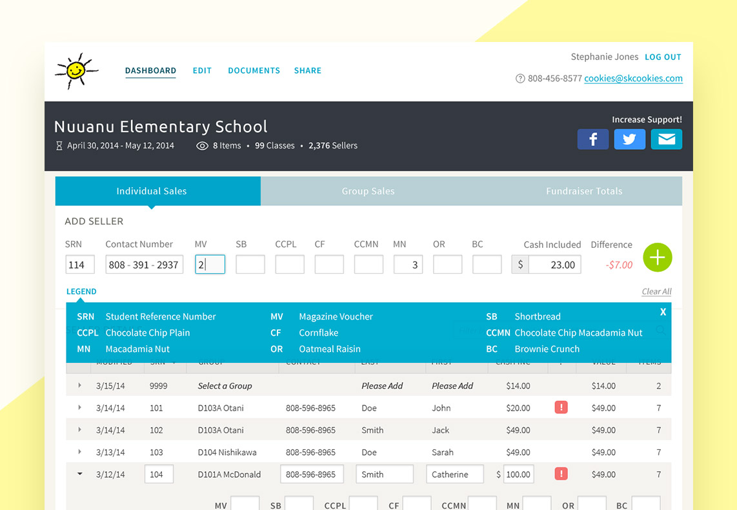The width and height of the screenshot is (737, 510).
Task: Edit contact field in row 104
Action: pos(312,474)
